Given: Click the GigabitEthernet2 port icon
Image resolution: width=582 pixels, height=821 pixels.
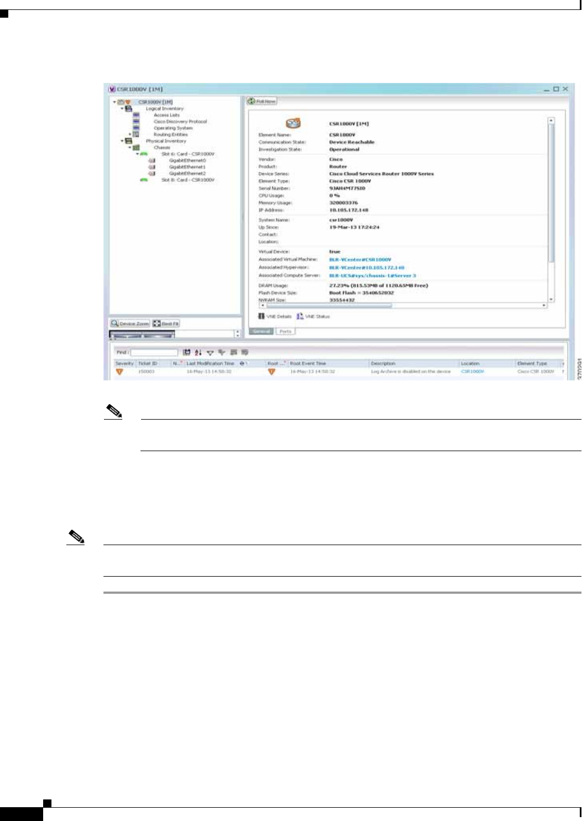Looking at the screenshot, I should (x=152, y=173).
